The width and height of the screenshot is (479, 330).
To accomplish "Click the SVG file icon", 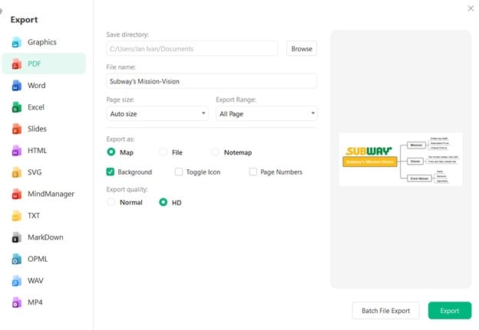I will click(17, 172).
